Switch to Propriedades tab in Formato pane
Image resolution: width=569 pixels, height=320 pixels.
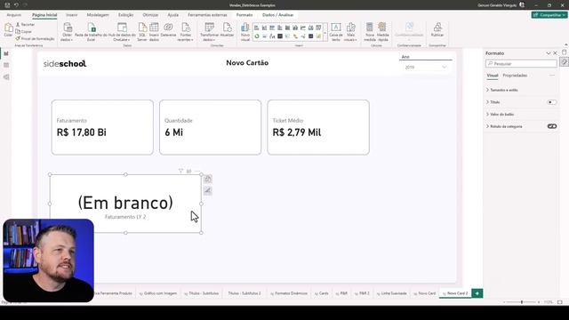[x=515, y=76]
